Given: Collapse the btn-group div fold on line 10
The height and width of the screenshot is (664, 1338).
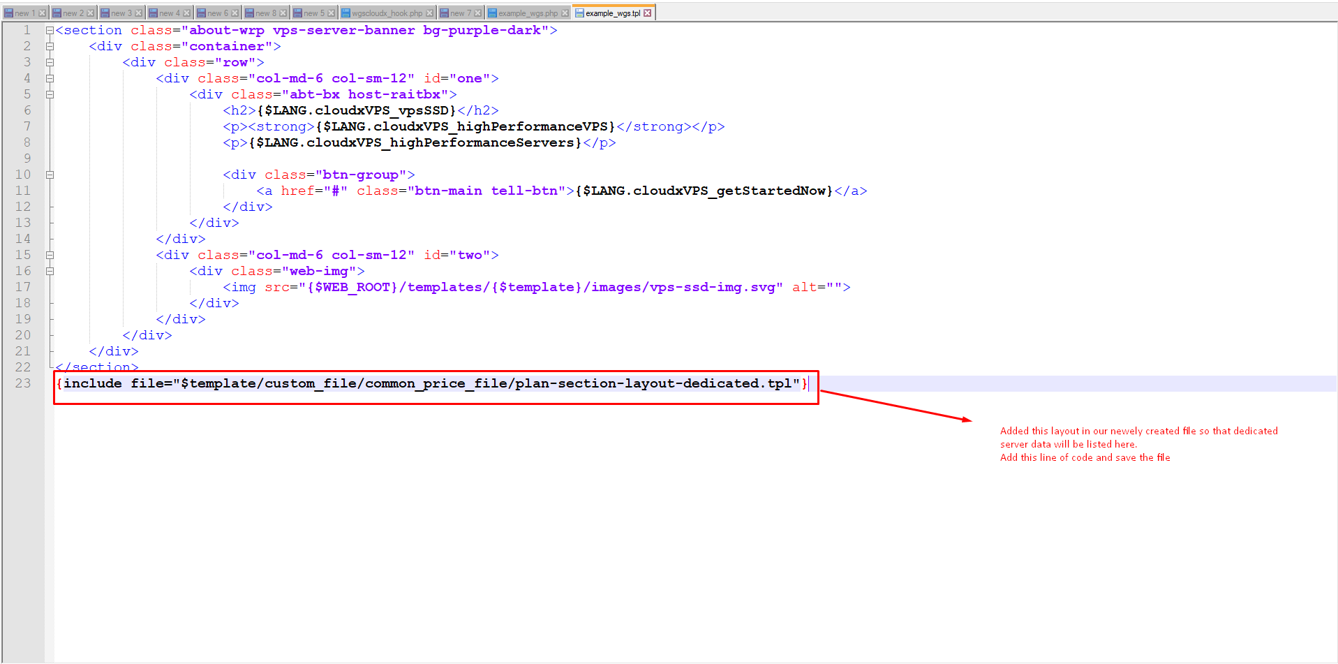Looking at the screenshot, I should click(50, 175).
